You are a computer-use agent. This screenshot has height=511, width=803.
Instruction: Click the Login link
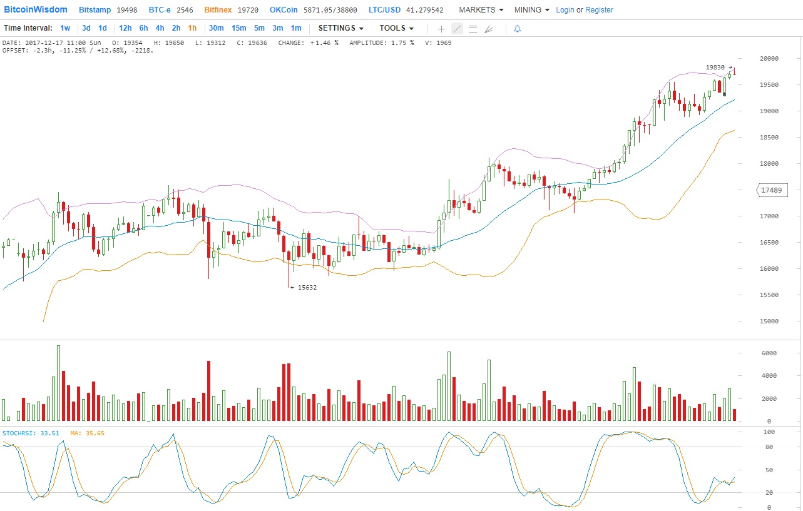[565, 10]
